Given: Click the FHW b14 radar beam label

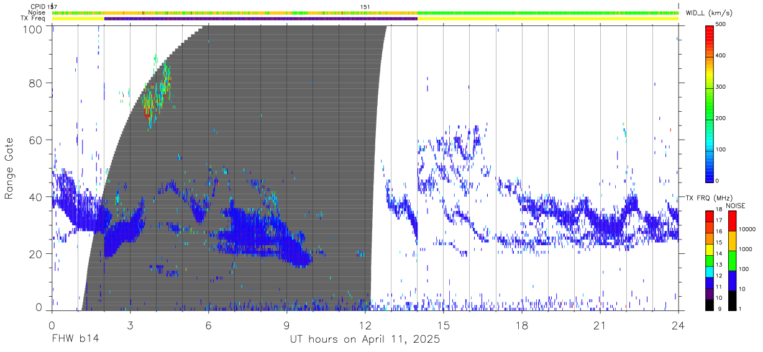Looking at the screenshot, I should coord(75,340).
